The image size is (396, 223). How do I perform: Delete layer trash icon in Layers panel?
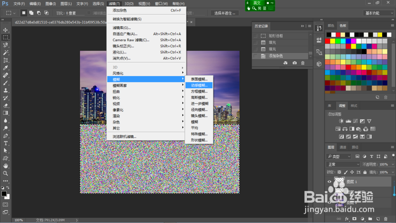click(x=385, y=219)
